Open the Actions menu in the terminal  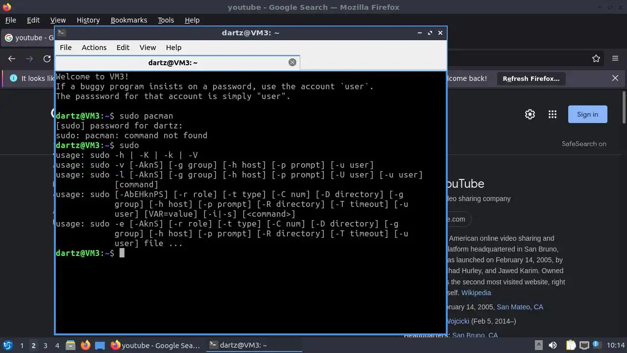pyautogui.click(x=94, y=48)
